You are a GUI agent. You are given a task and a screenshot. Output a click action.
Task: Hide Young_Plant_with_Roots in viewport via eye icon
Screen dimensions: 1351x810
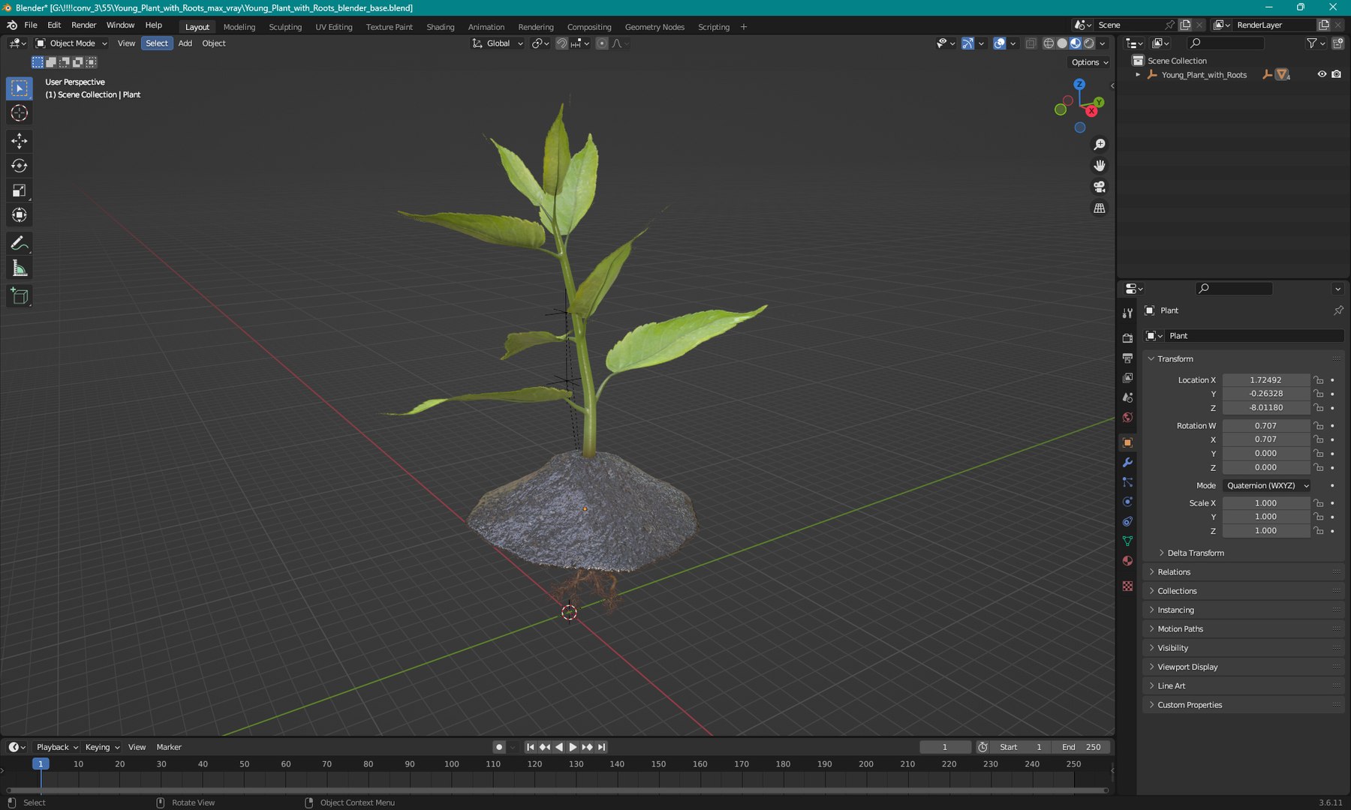1322,74
